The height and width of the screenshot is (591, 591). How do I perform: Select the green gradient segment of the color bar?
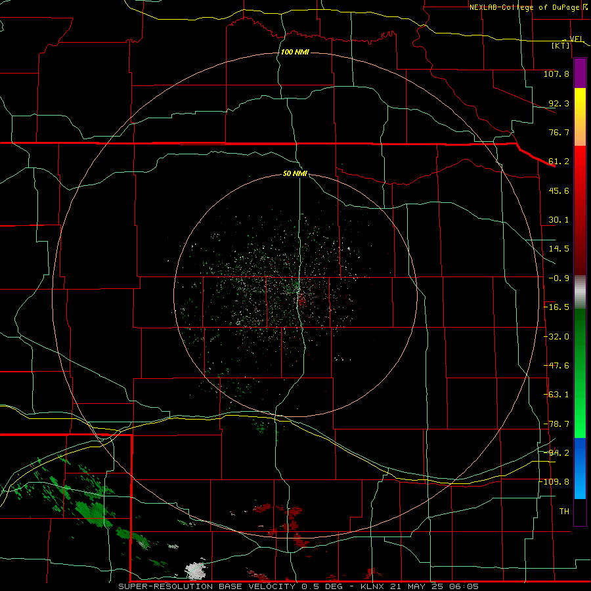(x=580, y=373)
